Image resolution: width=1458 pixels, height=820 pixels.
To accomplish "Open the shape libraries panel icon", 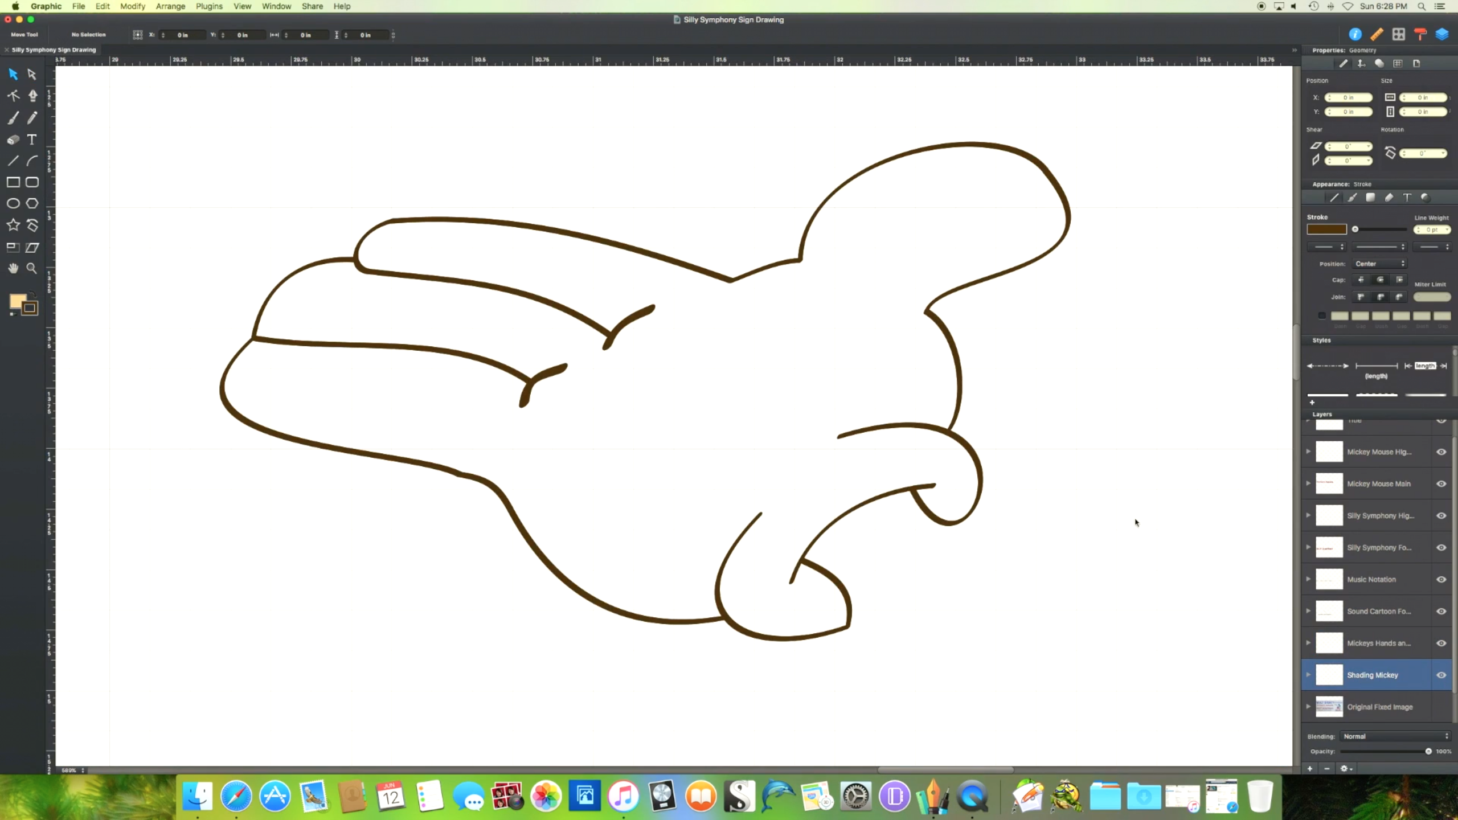I will (1399, 35).
